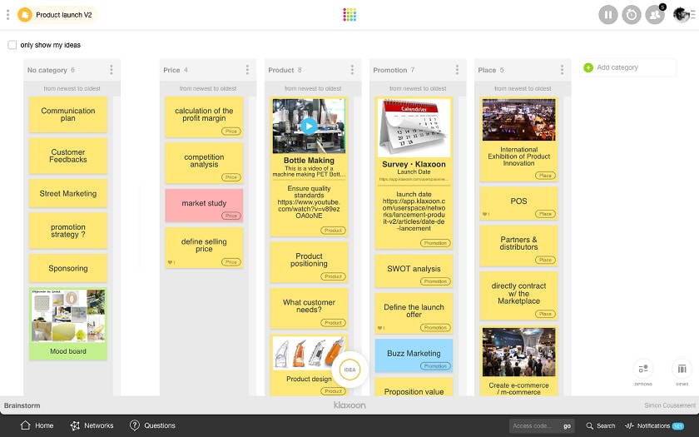Select the Proposition value idea
This screenshot has height=437, width=699.
pos(414,387)
